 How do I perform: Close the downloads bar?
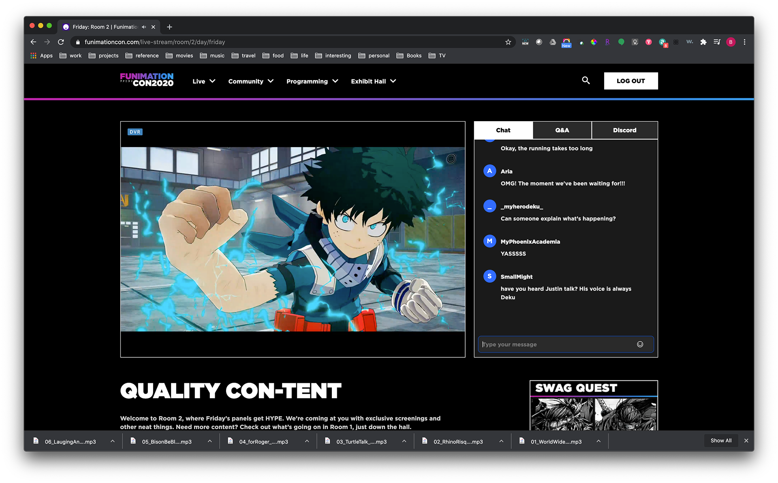[x=746, y=441]
